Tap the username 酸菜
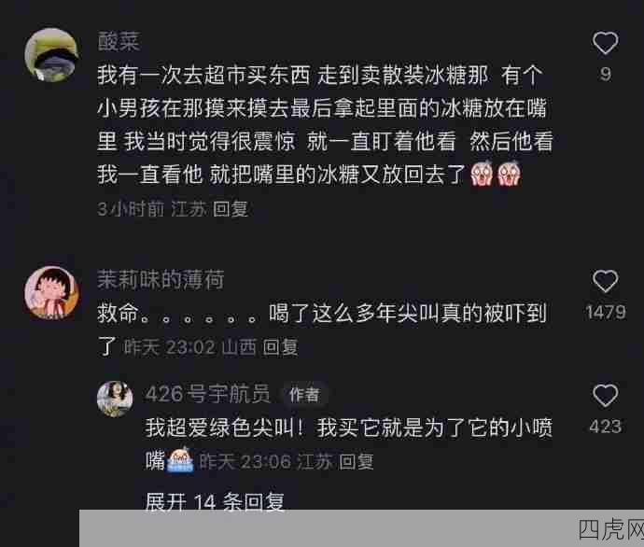Image resolution: width=644 pixels, height=547 pixels. [119, 42]
